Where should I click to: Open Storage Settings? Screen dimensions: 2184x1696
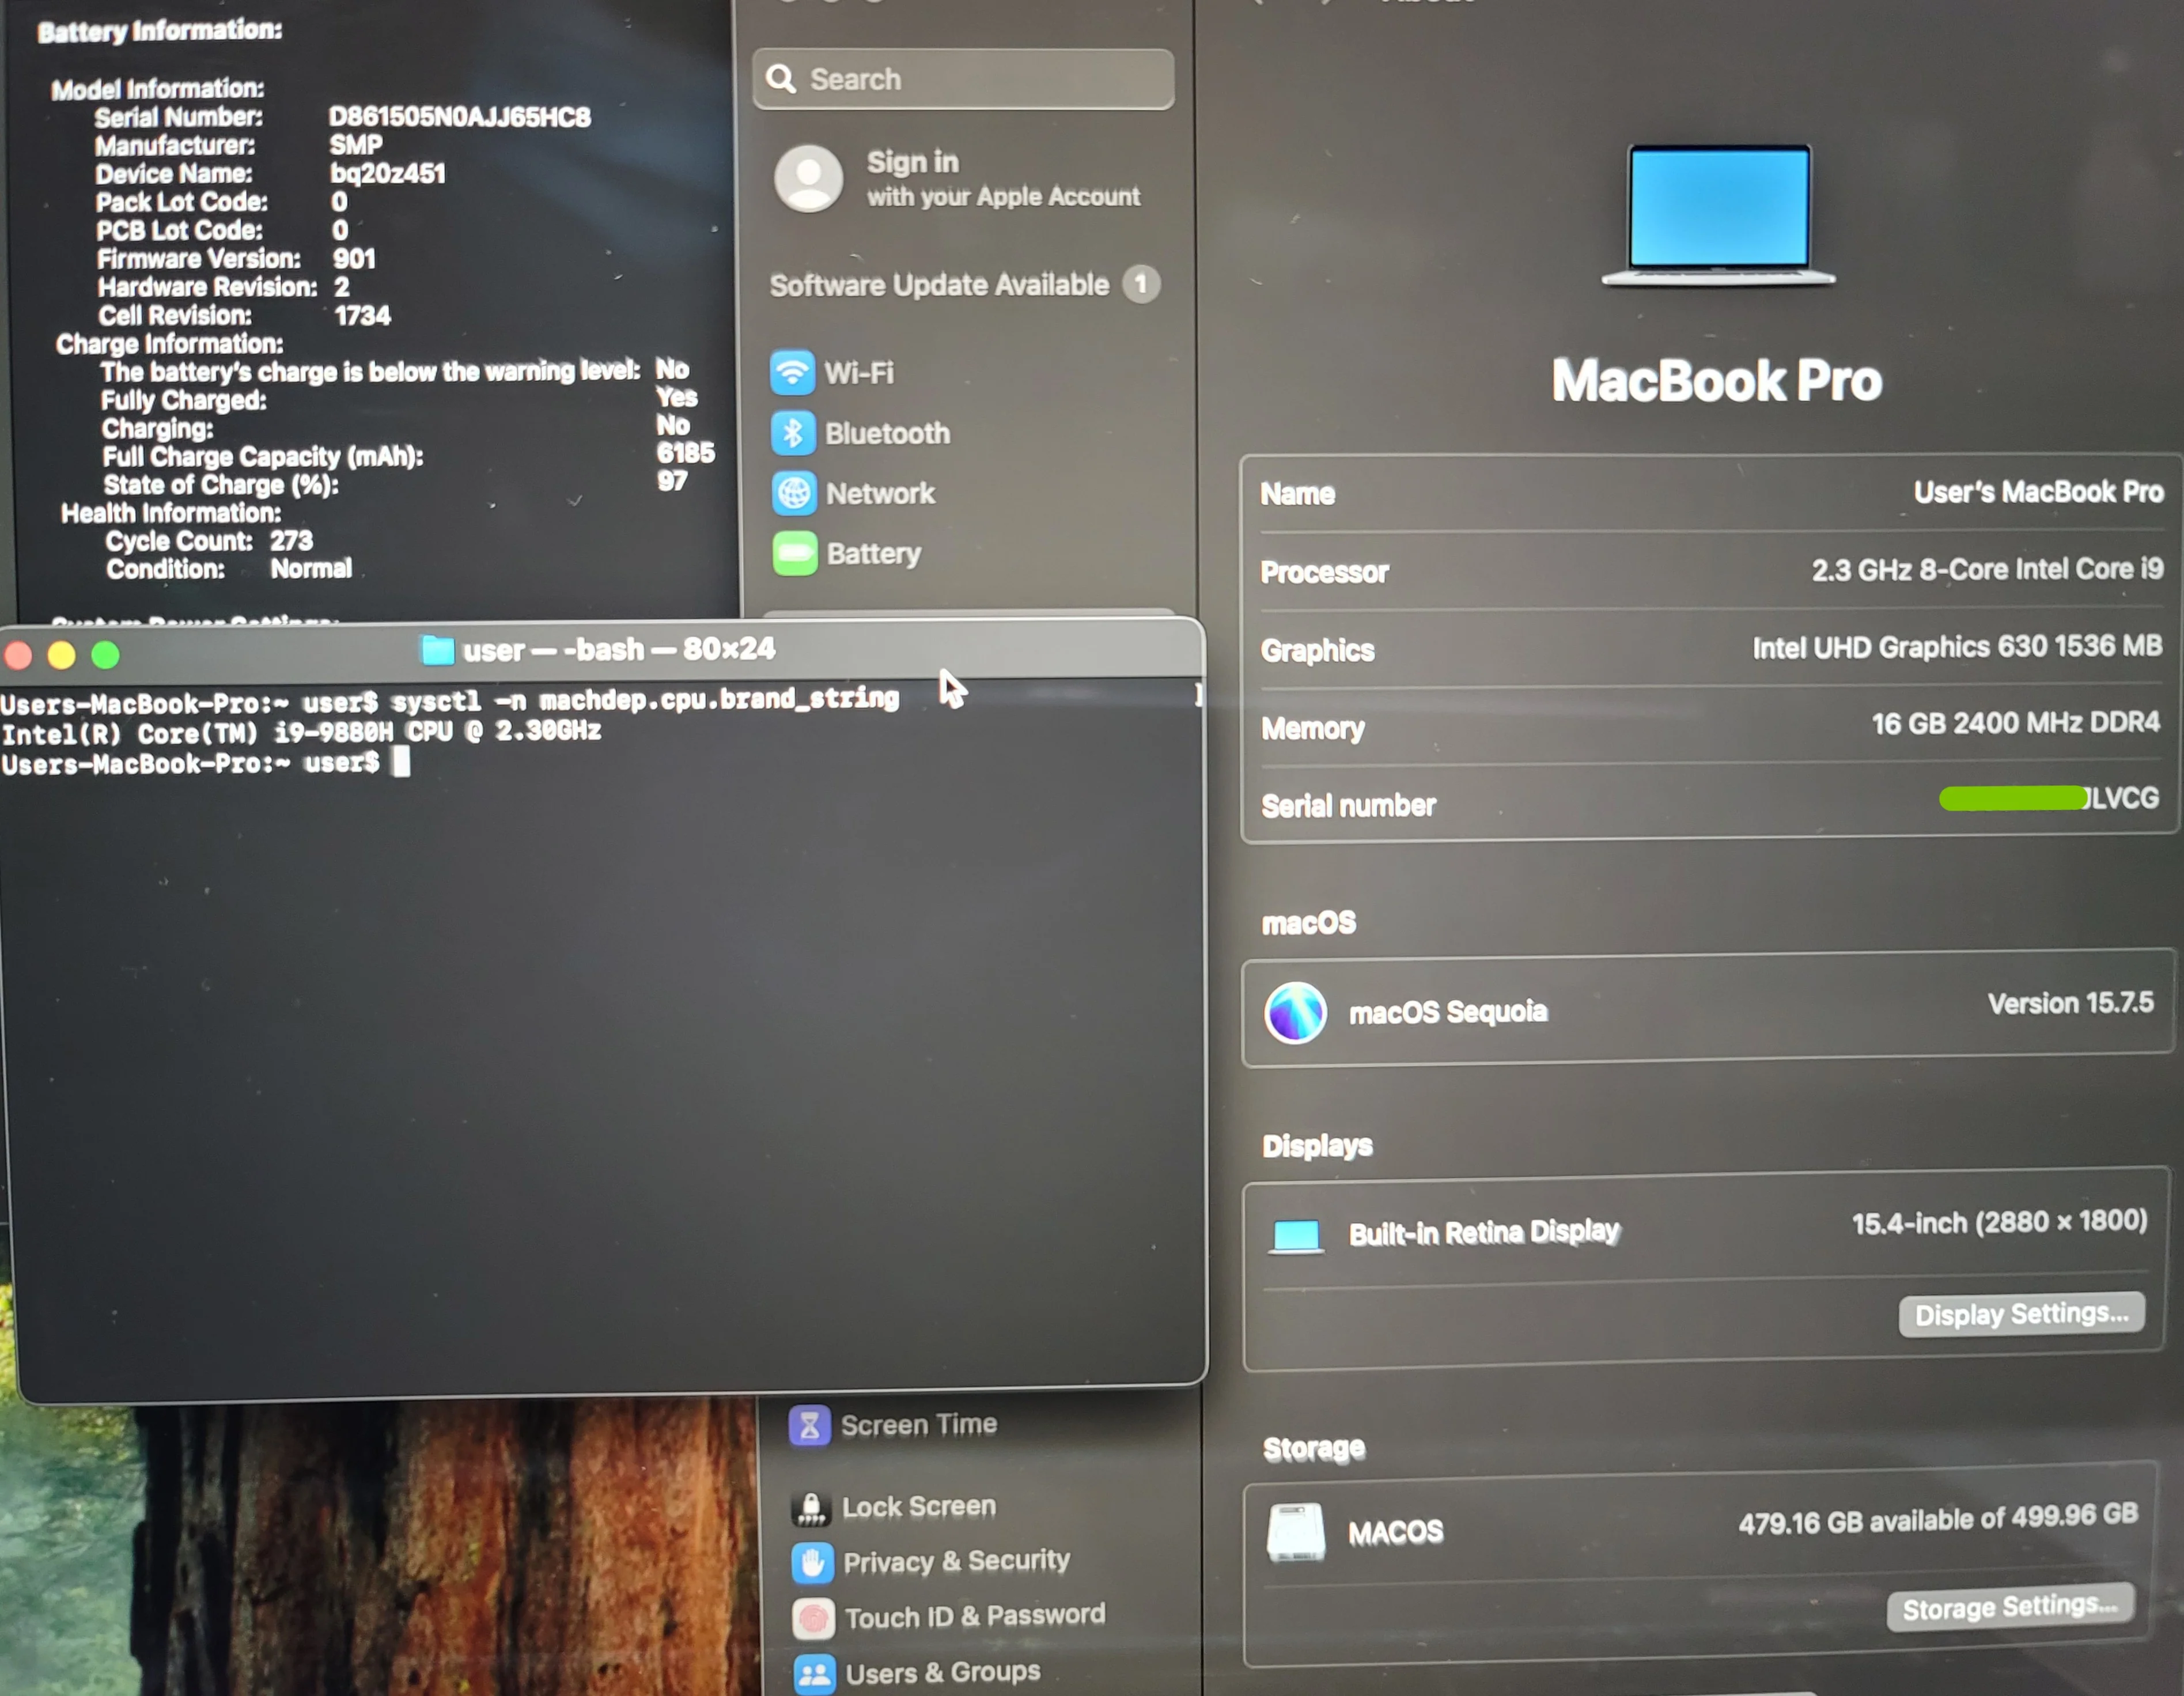coord(2010,1607)
